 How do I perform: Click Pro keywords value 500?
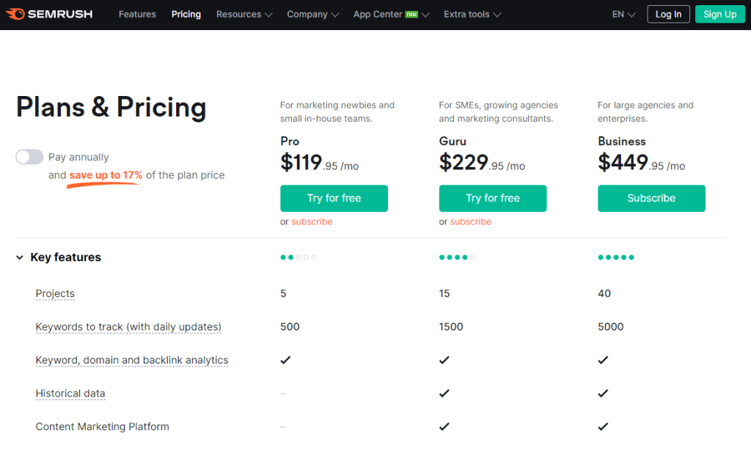click(x=290, y=327)
